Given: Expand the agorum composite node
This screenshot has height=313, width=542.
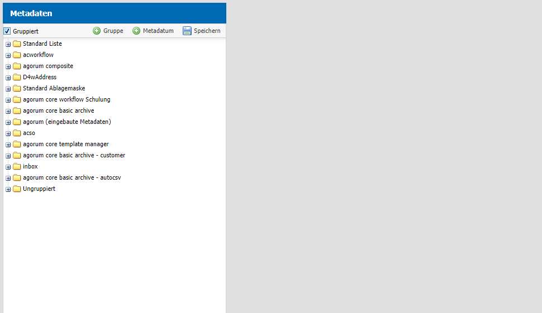Looking at the screenshot, I should pyautogui.click(x=8, y=66).
